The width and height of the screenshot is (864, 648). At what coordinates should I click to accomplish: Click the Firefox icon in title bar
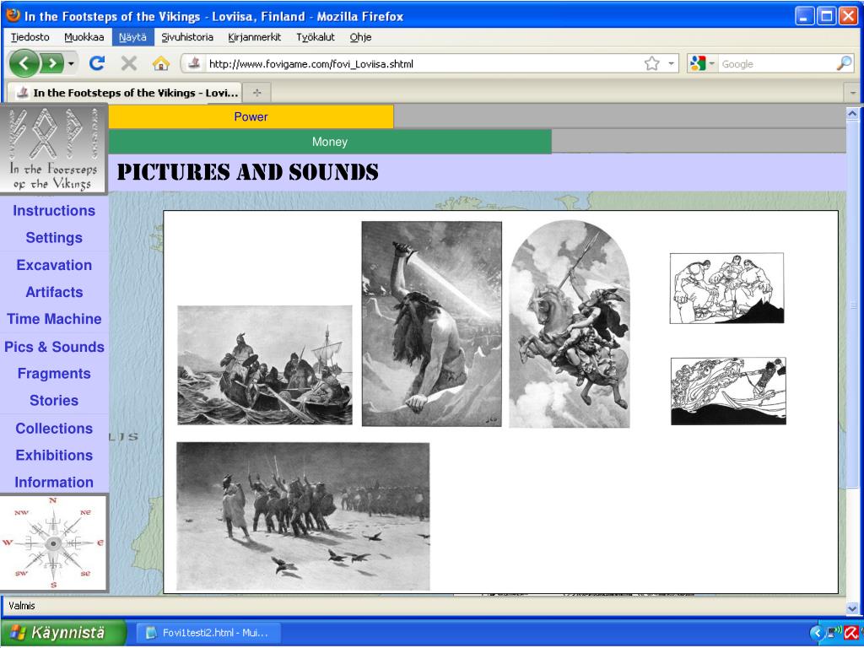(x=13, y=15)
